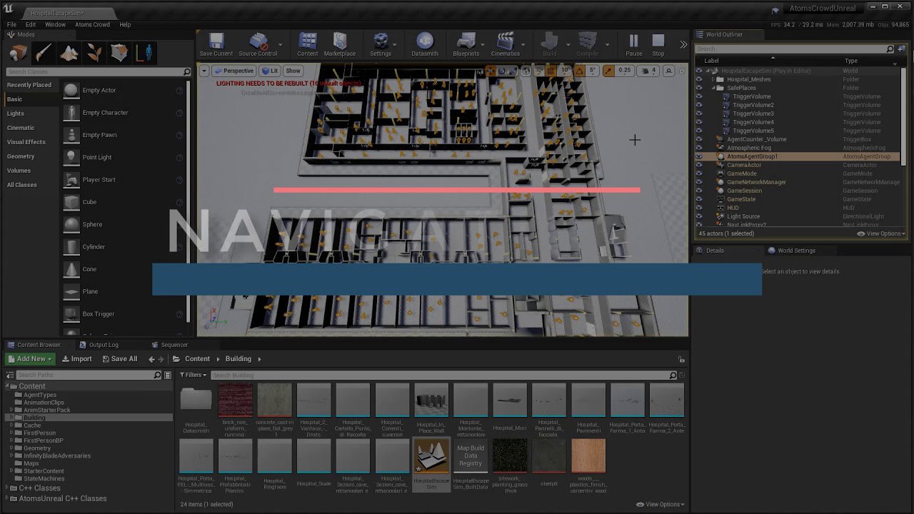Open the Filters dropdown in Content Browser
This screenshot has height=514, width=914.
coord(193,375)
